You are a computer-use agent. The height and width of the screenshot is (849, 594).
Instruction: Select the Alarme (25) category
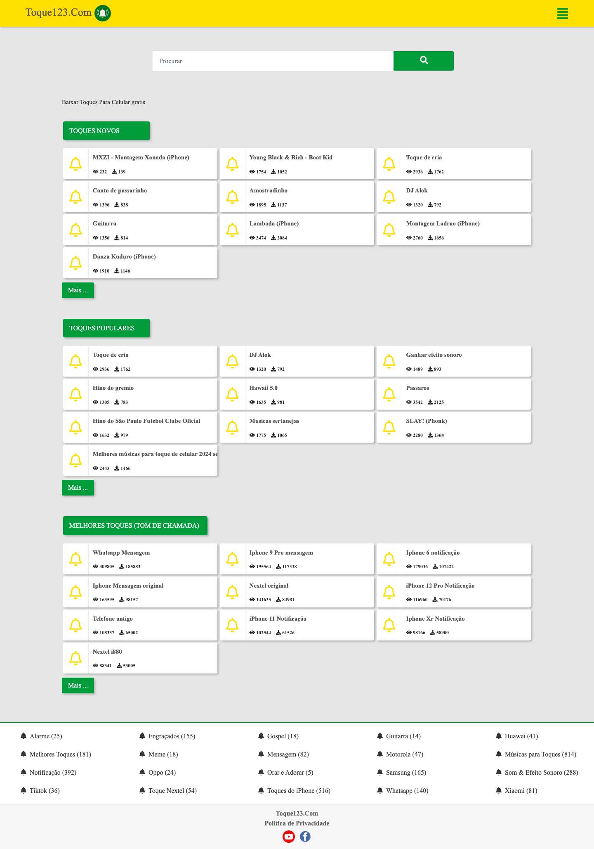pyautogui.click(x=45, y=736)
